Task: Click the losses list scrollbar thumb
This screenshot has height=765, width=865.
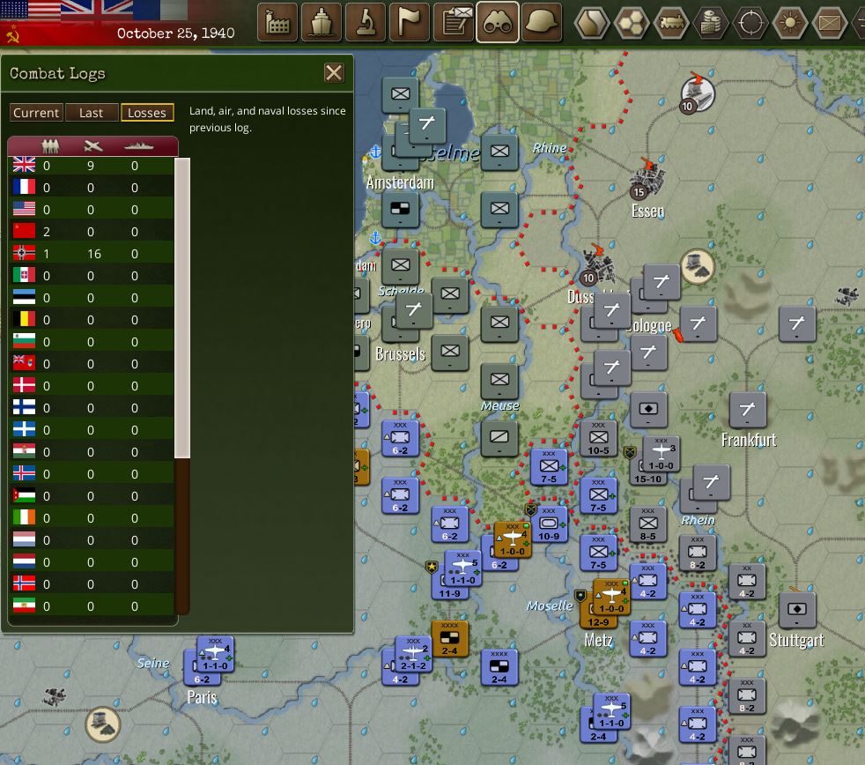Action: point(182,308)
